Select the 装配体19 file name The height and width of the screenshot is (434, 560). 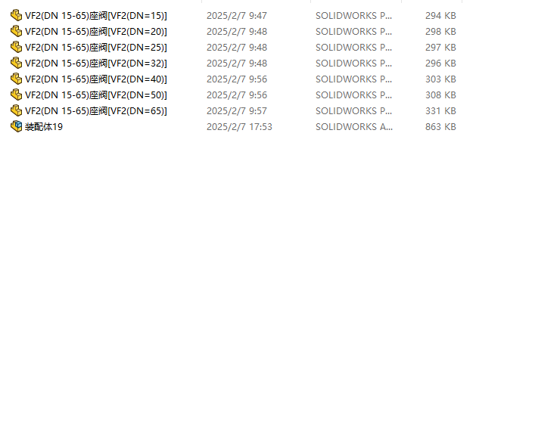pos(44,127)
